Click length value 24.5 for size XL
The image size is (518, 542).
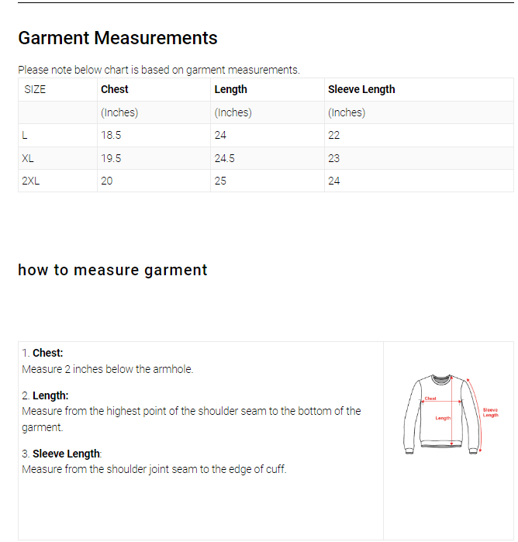coord(224,158)
